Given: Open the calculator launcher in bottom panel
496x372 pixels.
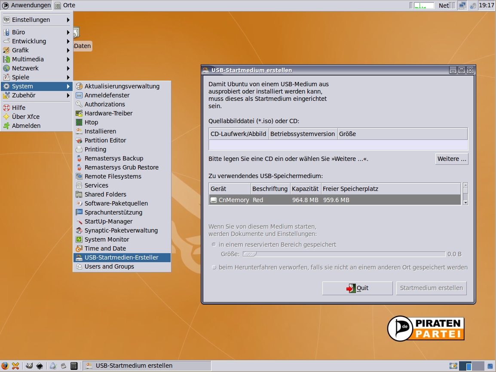Looking at the screenshot, I should pos(74,366).
